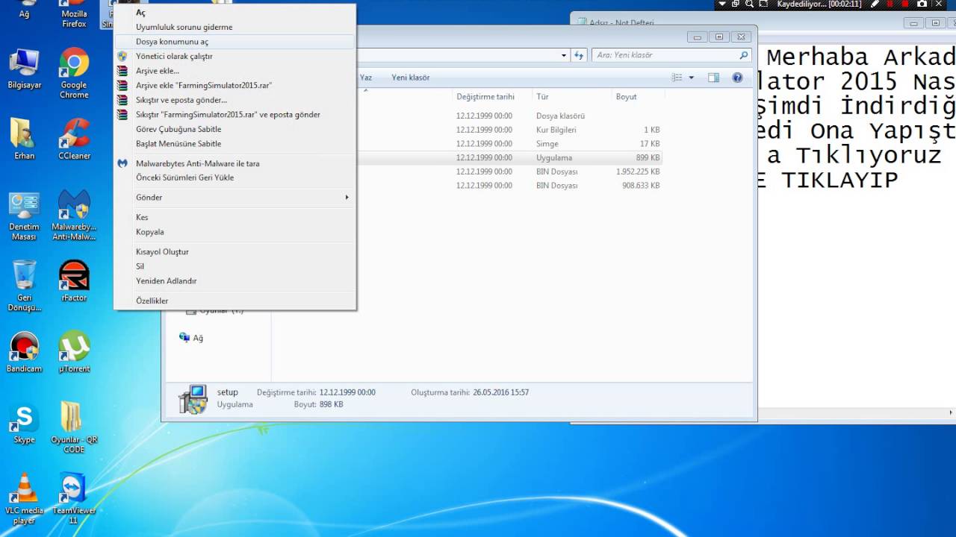The height and width of the screenshot is (537, 956).
Task: Change view using the Explorer view icon
Action: coord(677,78)
